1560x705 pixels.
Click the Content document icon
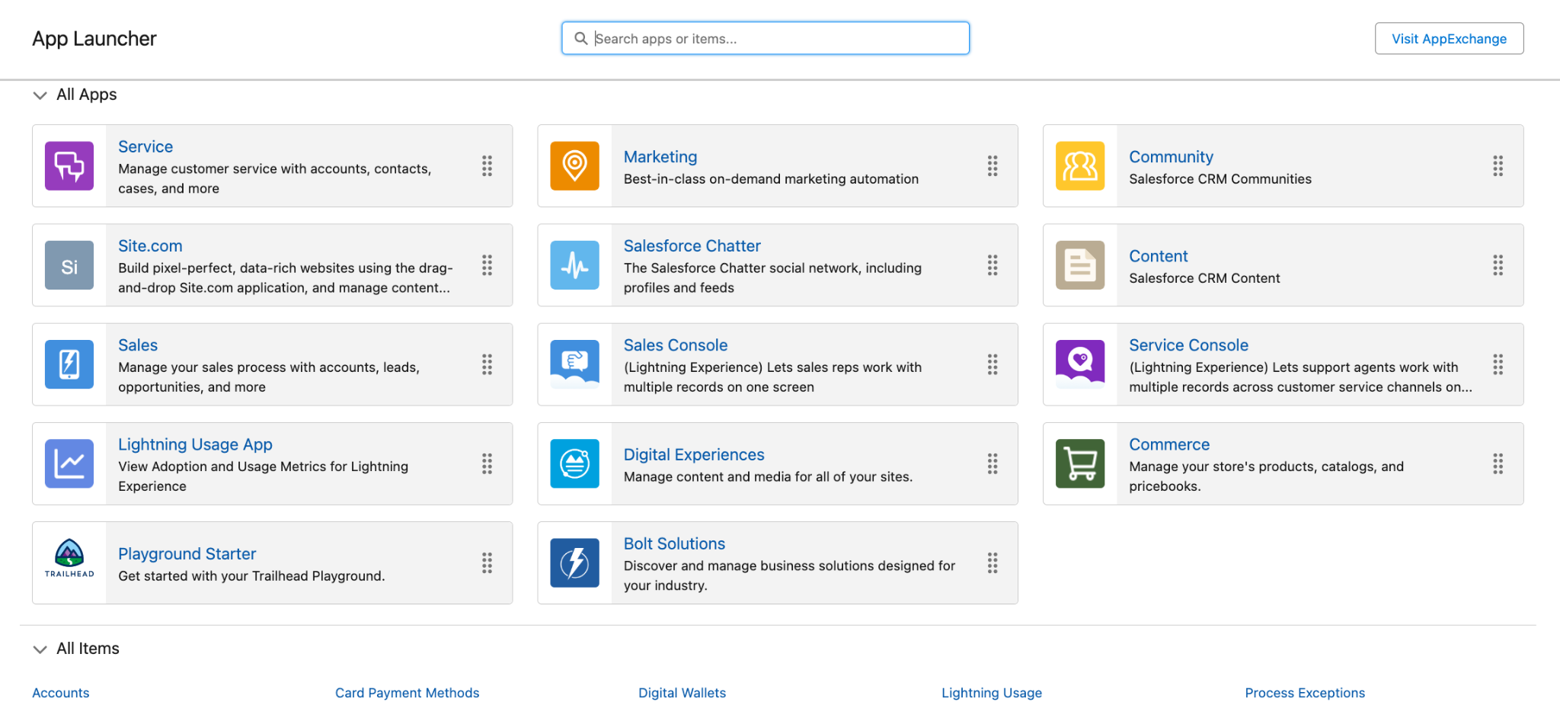click(1080, 265)
